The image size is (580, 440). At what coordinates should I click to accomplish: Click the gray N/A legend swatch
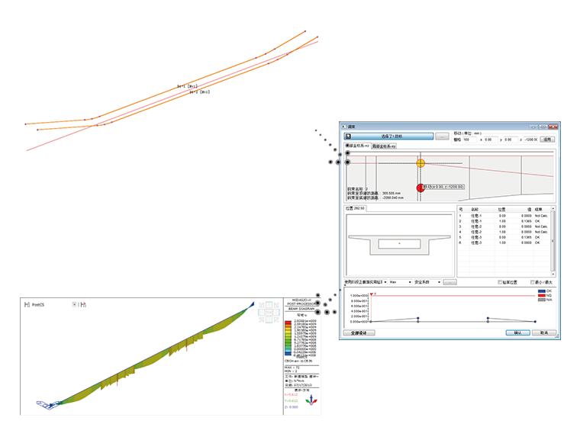coord(542,300)
